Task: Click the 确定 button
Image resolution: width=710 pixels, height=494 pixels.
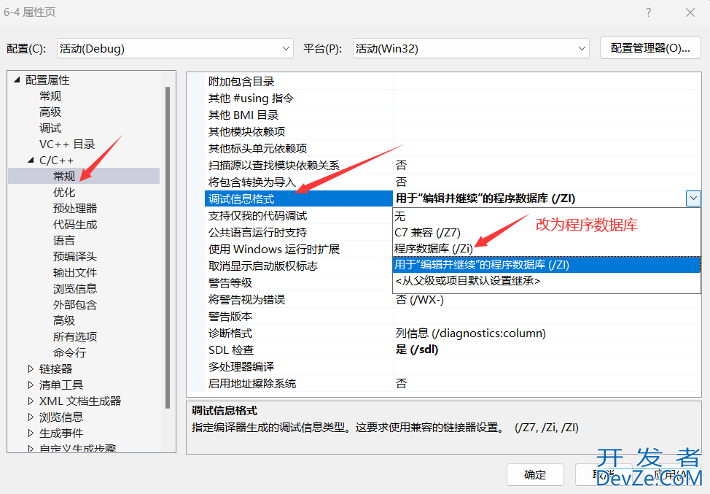Action: (535, 475)
